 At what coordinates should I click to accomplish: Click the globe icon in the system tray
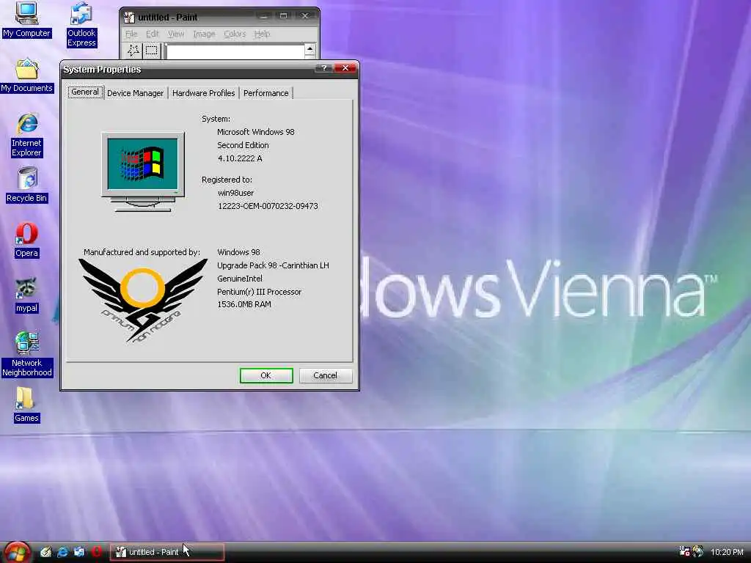point(698,551)
